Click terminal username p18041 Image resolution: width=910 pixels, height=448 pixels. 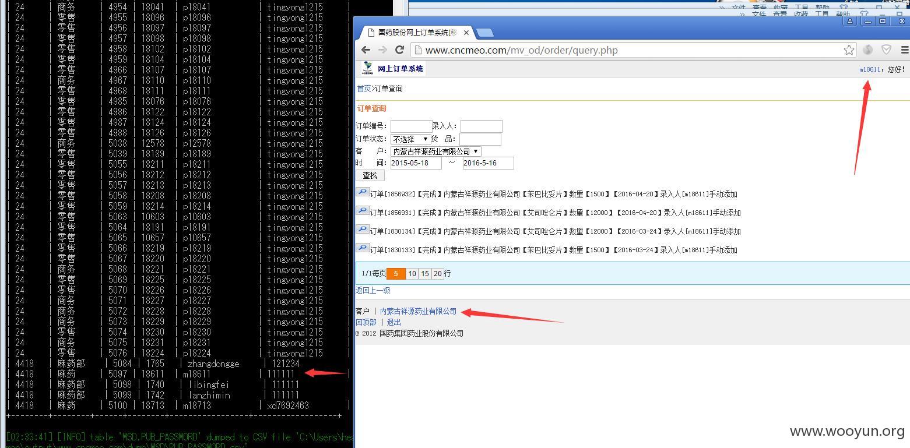click(x=196, y=7)
